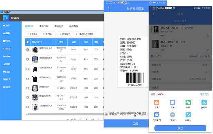Tick the select-all checkbox in table header
The height and width of the screenshot is (134, 213).
(27, 42)
